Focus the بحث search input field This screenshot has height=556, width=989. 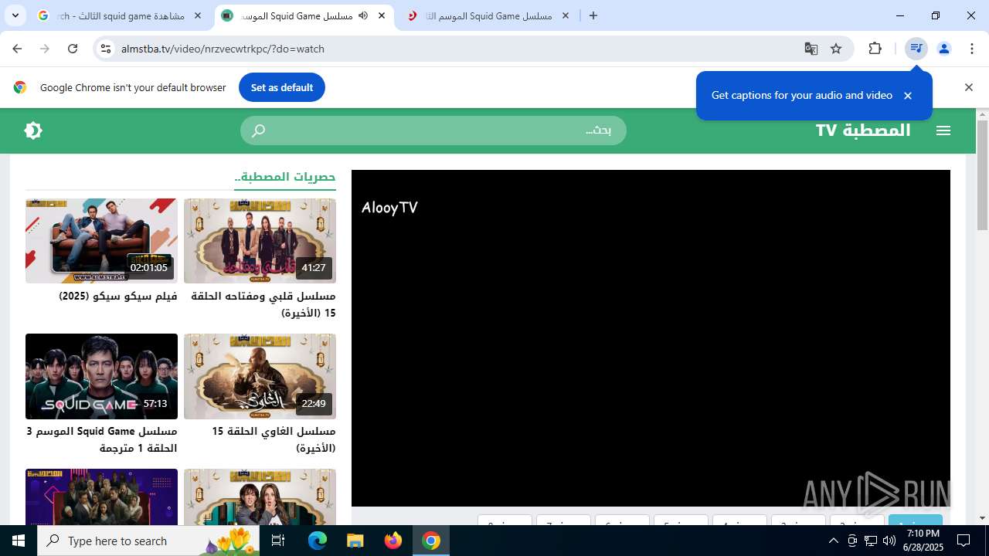click(433, 131)
